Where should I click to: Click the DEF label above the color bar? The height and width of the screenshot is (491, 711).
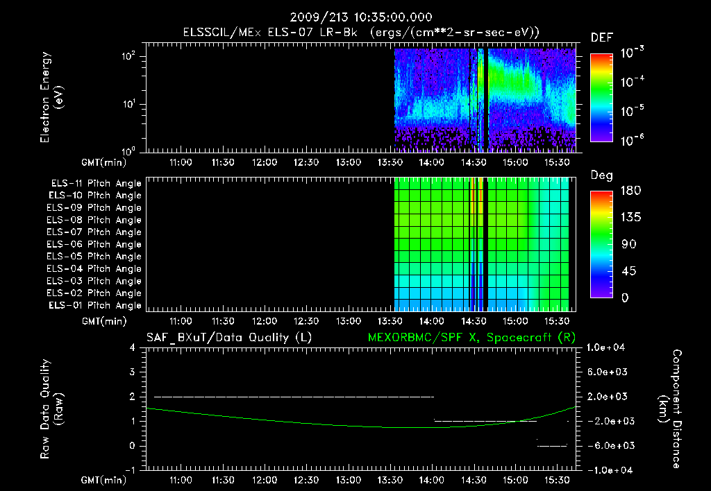point(602,38)
